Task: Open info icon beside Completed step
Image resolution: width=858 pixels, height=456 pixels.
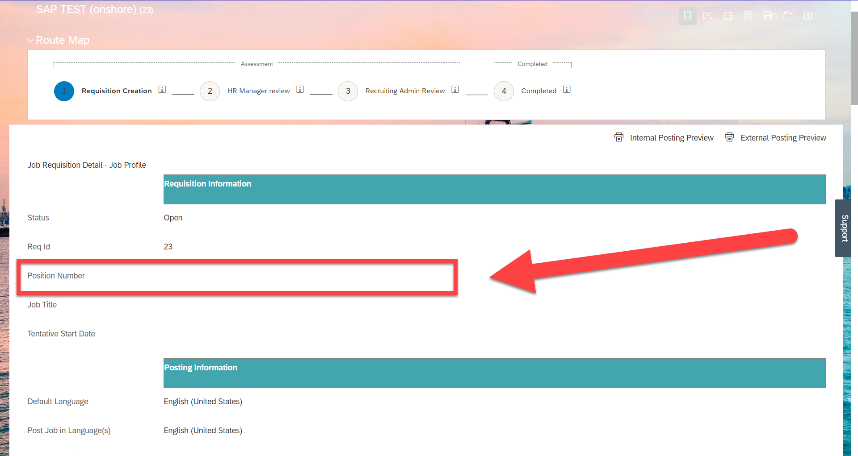Action: click(x=567, y=90)
